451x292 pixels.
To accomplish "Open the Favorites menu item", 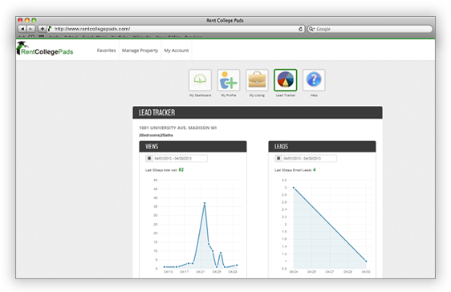I will coord(106,51).
